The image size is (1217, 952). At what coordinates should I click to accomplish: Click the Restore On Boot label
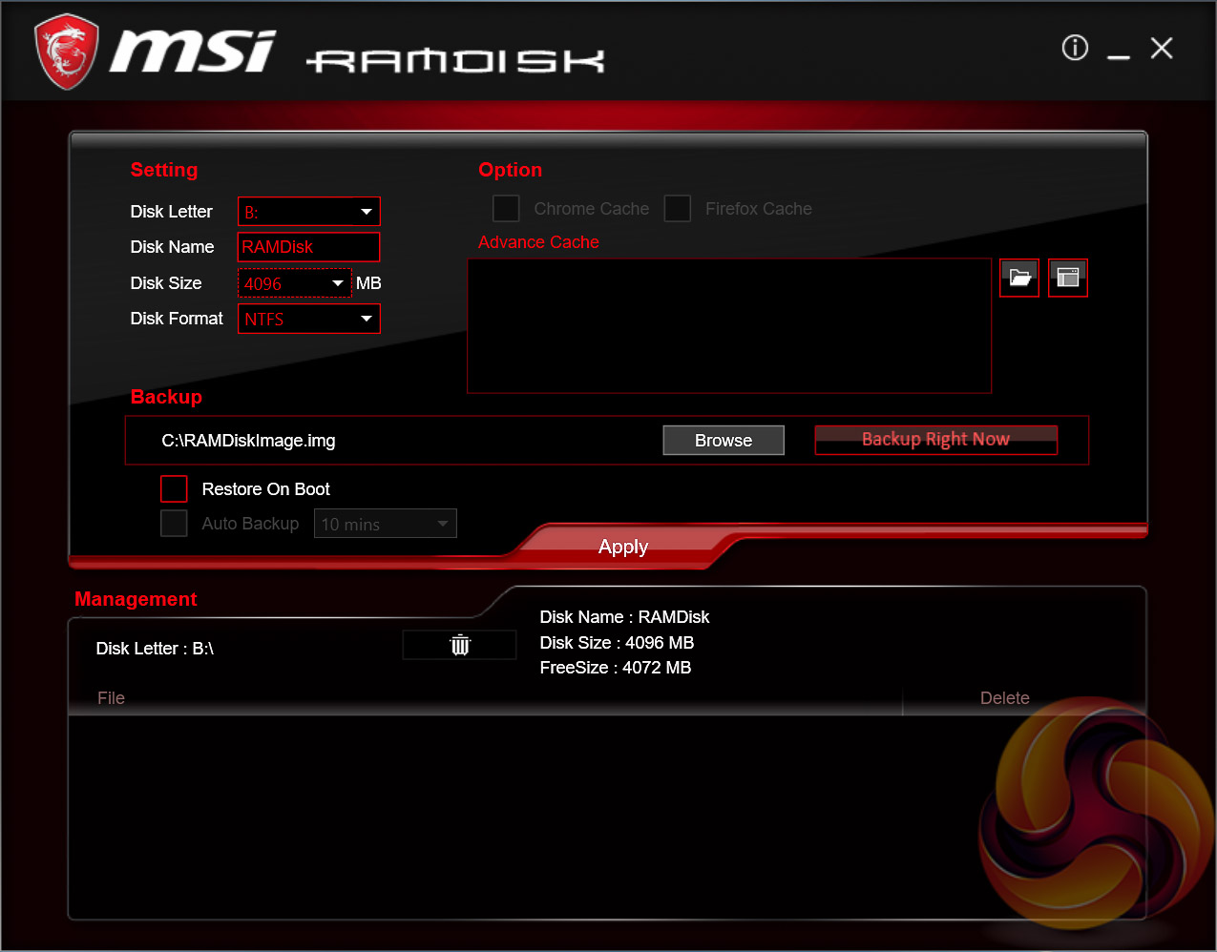coord(266,489)
